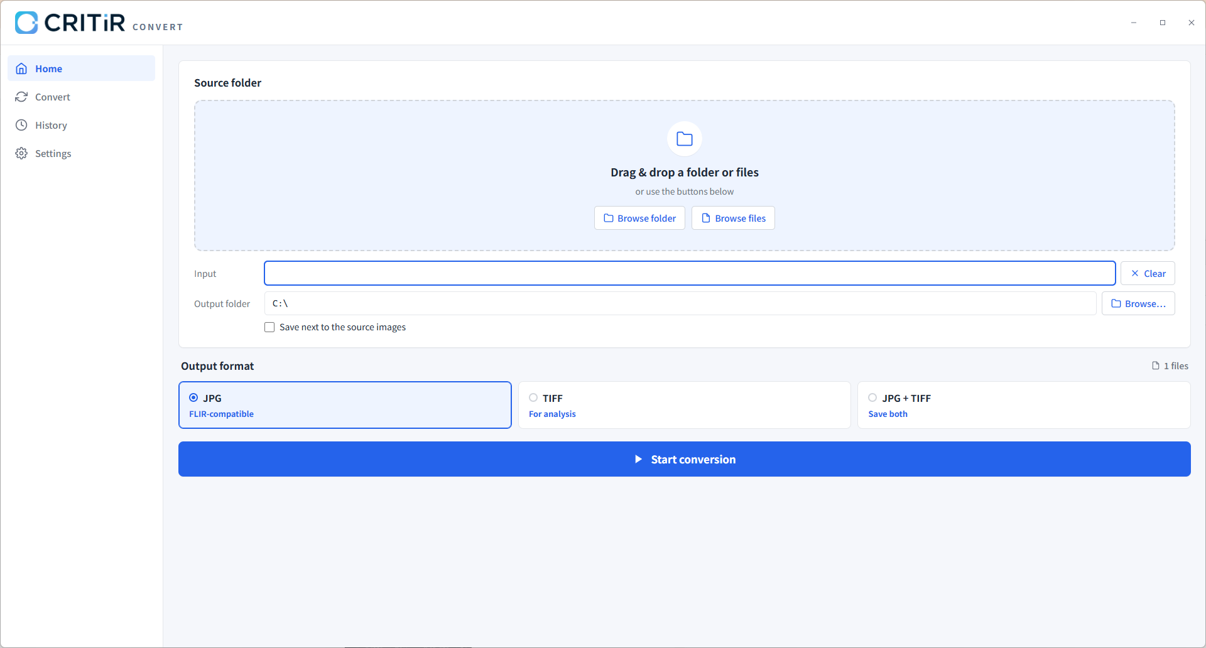This screenshot has width=1206, height=648.
Task: Focus the Input path field
Action: 690,273
